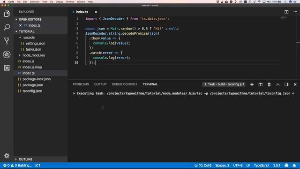This screenshot has width=300, height=169.
Task: Close the index.ts editor tab
Action: (96, 12)
